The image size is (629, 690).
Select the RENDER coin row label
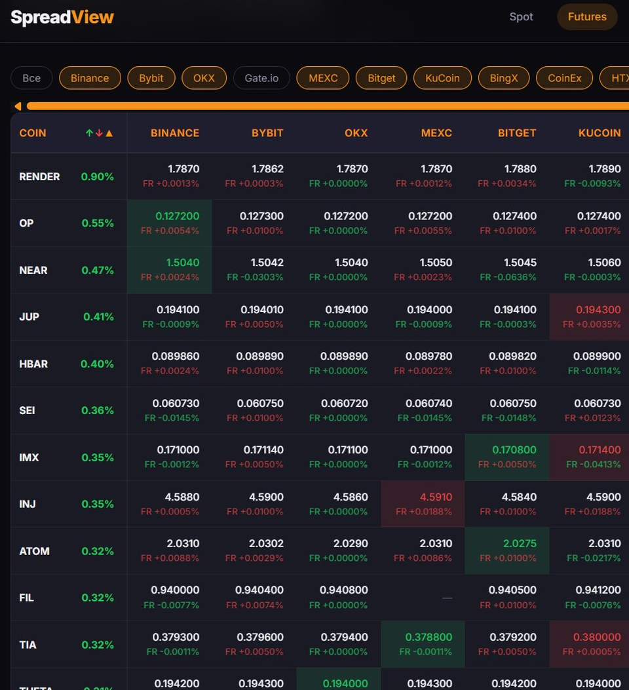click(x=39, y=176)
